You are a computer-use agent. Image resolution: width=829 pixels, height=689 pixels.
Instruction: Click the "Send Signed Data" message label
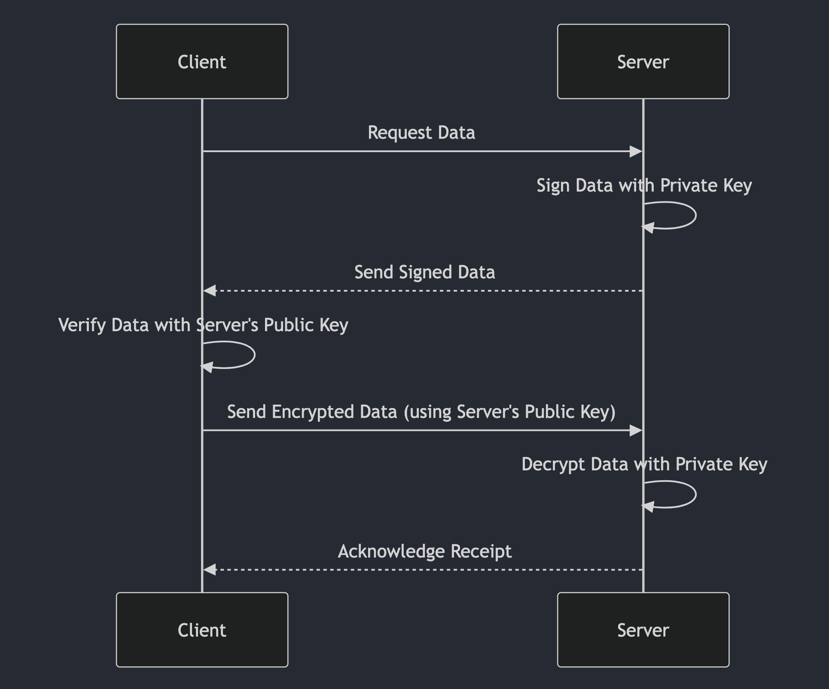(424, 272)
